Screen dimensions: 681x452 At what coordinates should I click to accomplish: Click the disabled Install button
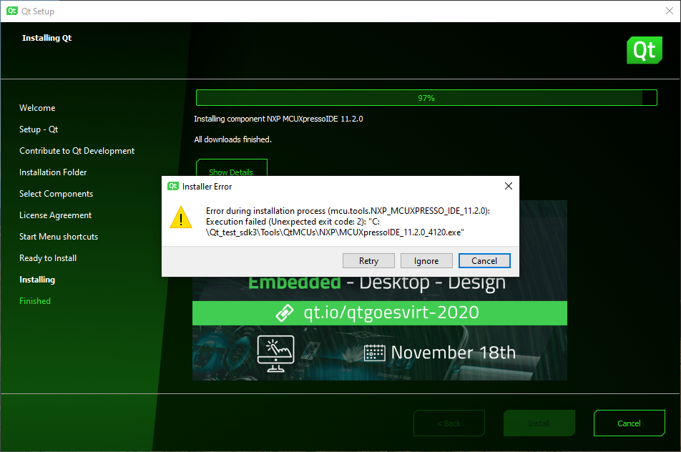pyautogui.click(x=539, y=423)
